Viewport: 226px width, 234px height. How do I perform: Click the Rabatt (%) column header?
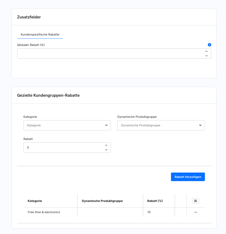(155, 201)
